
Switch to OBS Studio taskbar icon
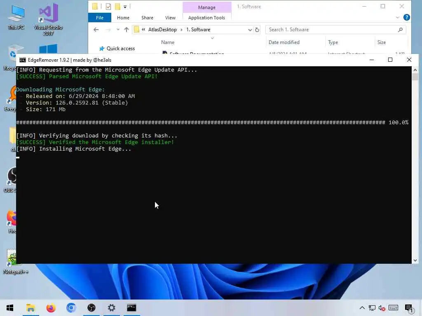(x=91, y=308)
